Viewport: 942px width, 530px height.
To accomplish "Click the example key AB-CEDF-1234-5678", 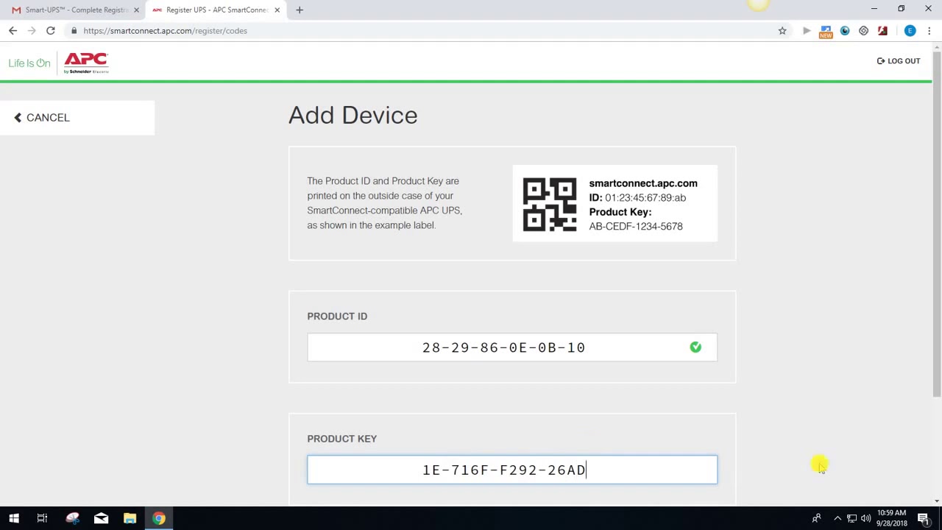I will (x=636, y=226).
